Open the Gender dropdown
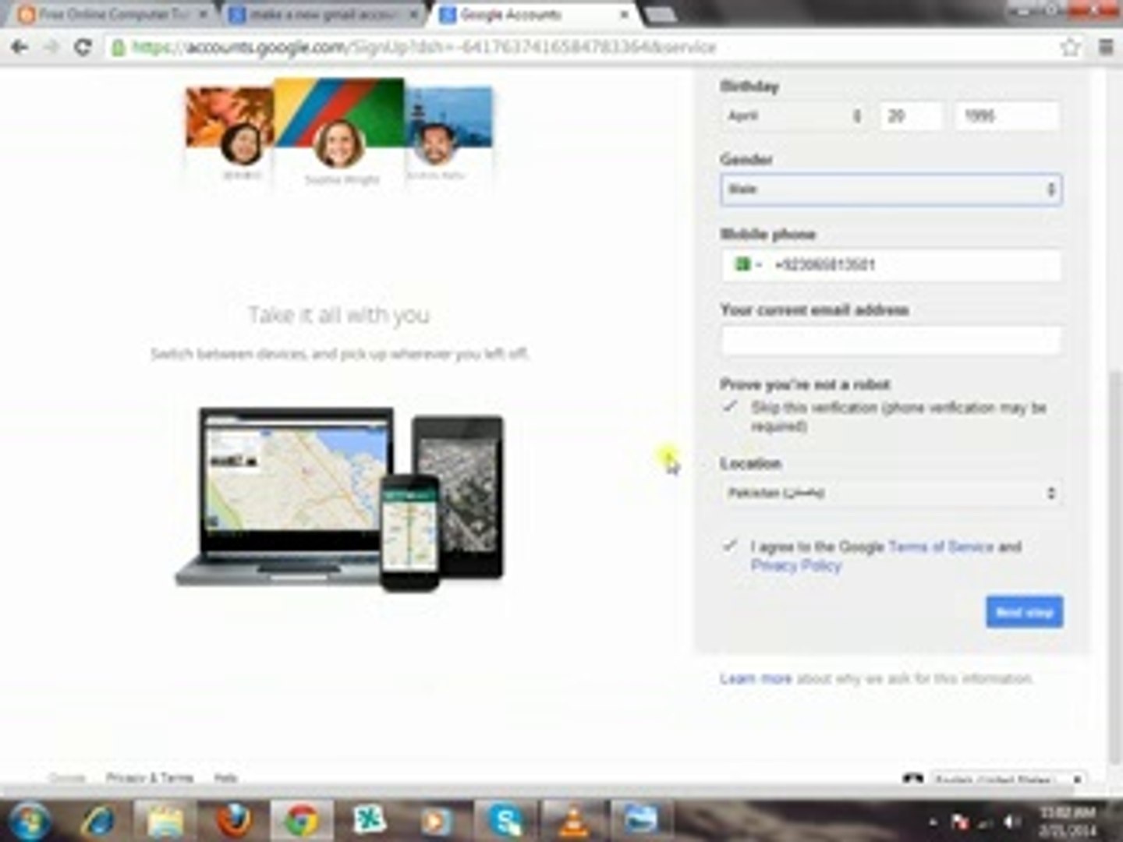1123x842 pixels. pos(891,189)
